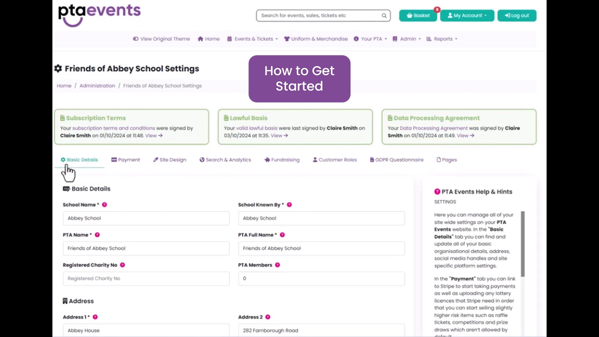Click the Registered Charity No field

146,278
